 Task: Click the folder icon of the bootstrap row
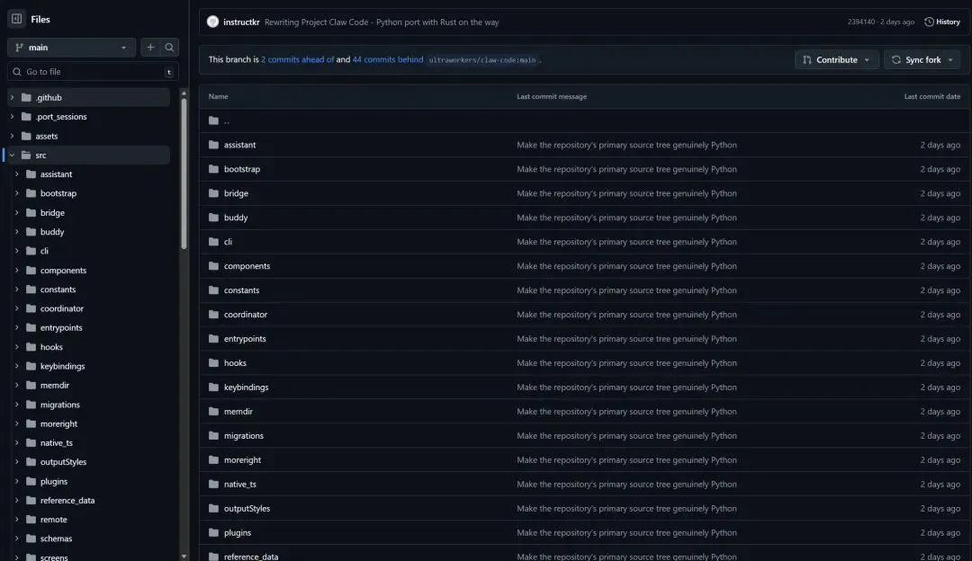click(x=214, y=169)
